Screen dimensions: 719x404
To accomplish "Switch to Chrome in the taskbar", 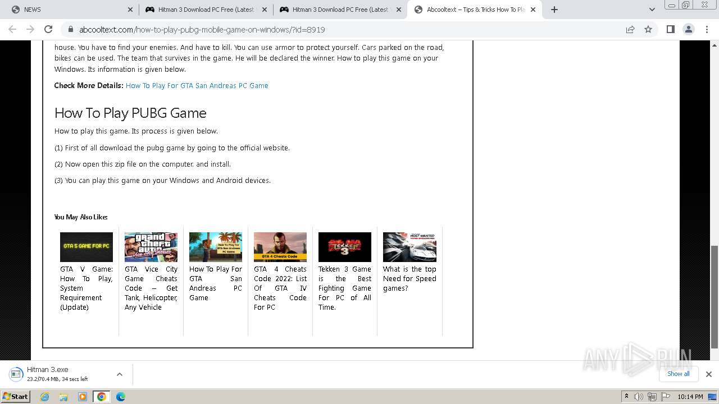I will pos(101,397).
